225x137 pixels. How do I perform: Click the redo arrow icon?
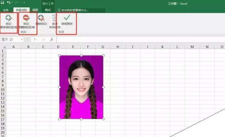point(17,2)
